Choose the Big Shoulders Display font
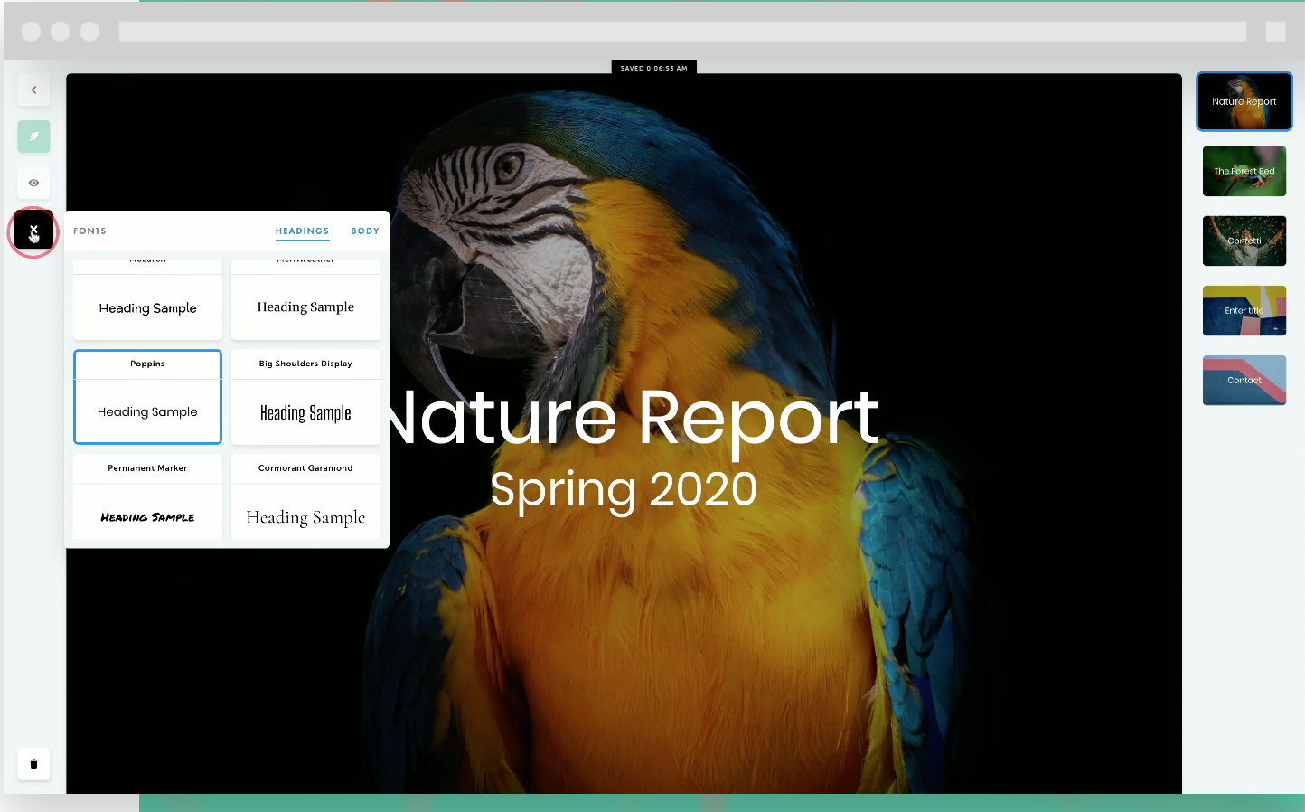The image size is (1305, 812). pyautogui.click(x=305, y=397)
